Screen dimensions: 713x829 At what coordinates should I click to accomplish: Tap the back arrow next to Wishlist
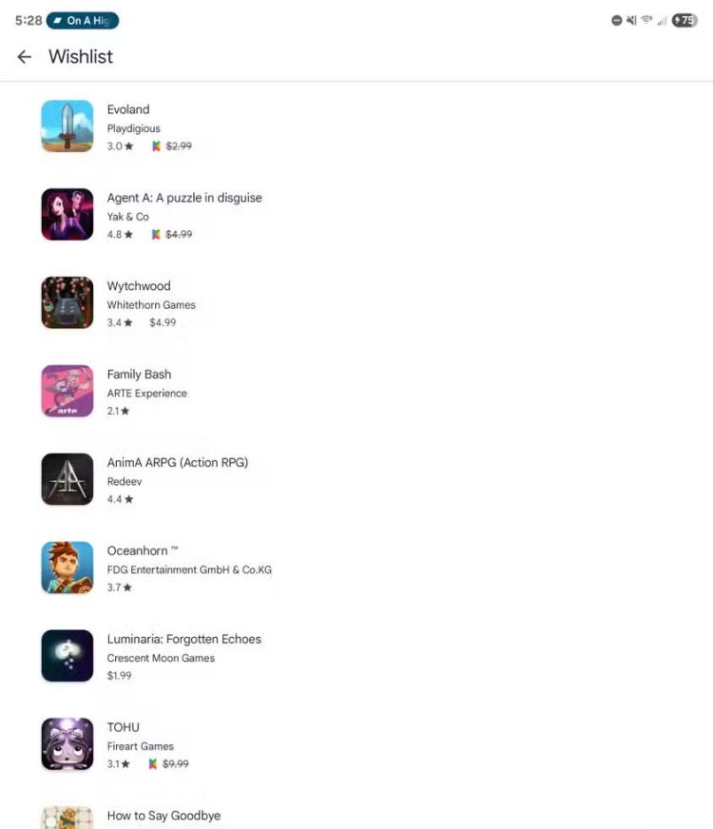pyautogui.click(x=25, y=57)
